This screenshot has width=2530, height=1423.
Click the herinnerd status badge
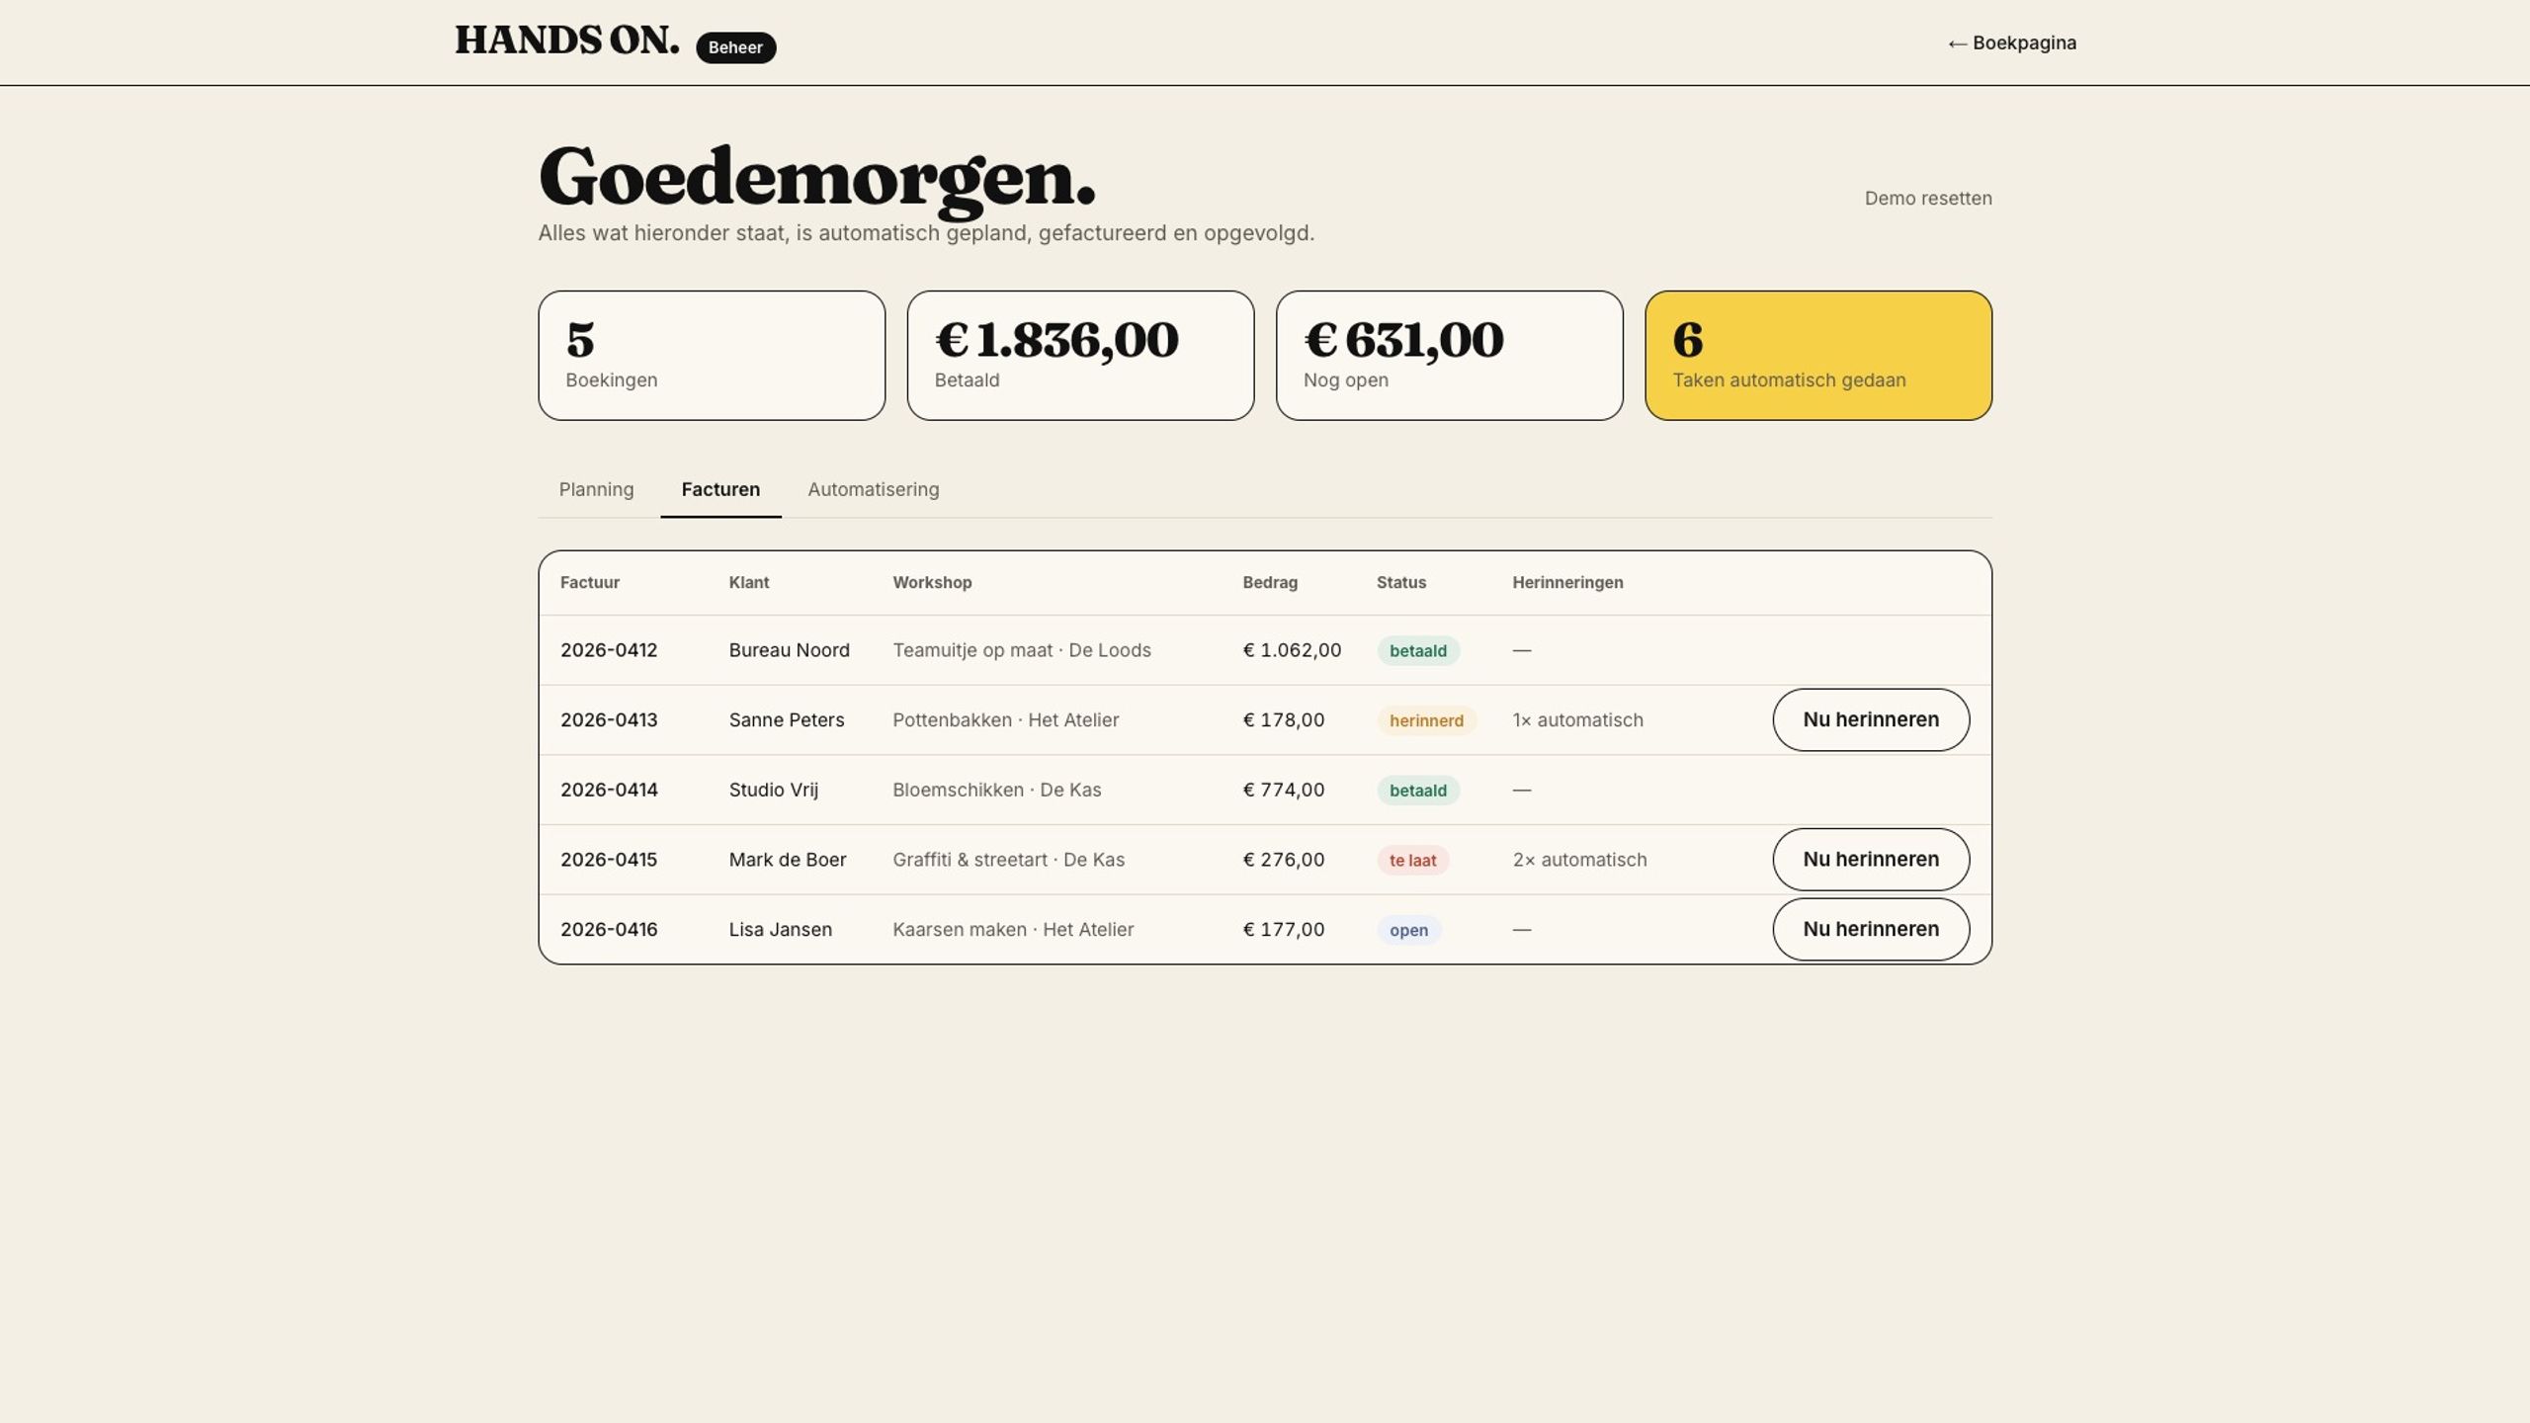coord(1426,720)
